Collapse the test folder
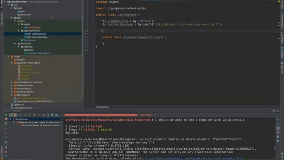Image resolution: width=284 pixels, height=160 pixels. pyautogui.click(x=12, y=18)
